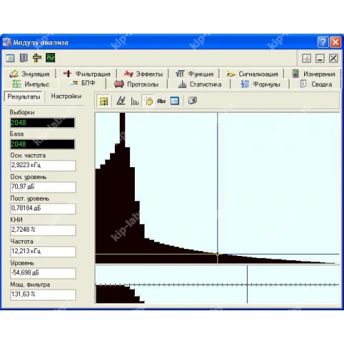Click the camera snapshot icon
This screenshot has height=344, width=344.
point(192,100)
